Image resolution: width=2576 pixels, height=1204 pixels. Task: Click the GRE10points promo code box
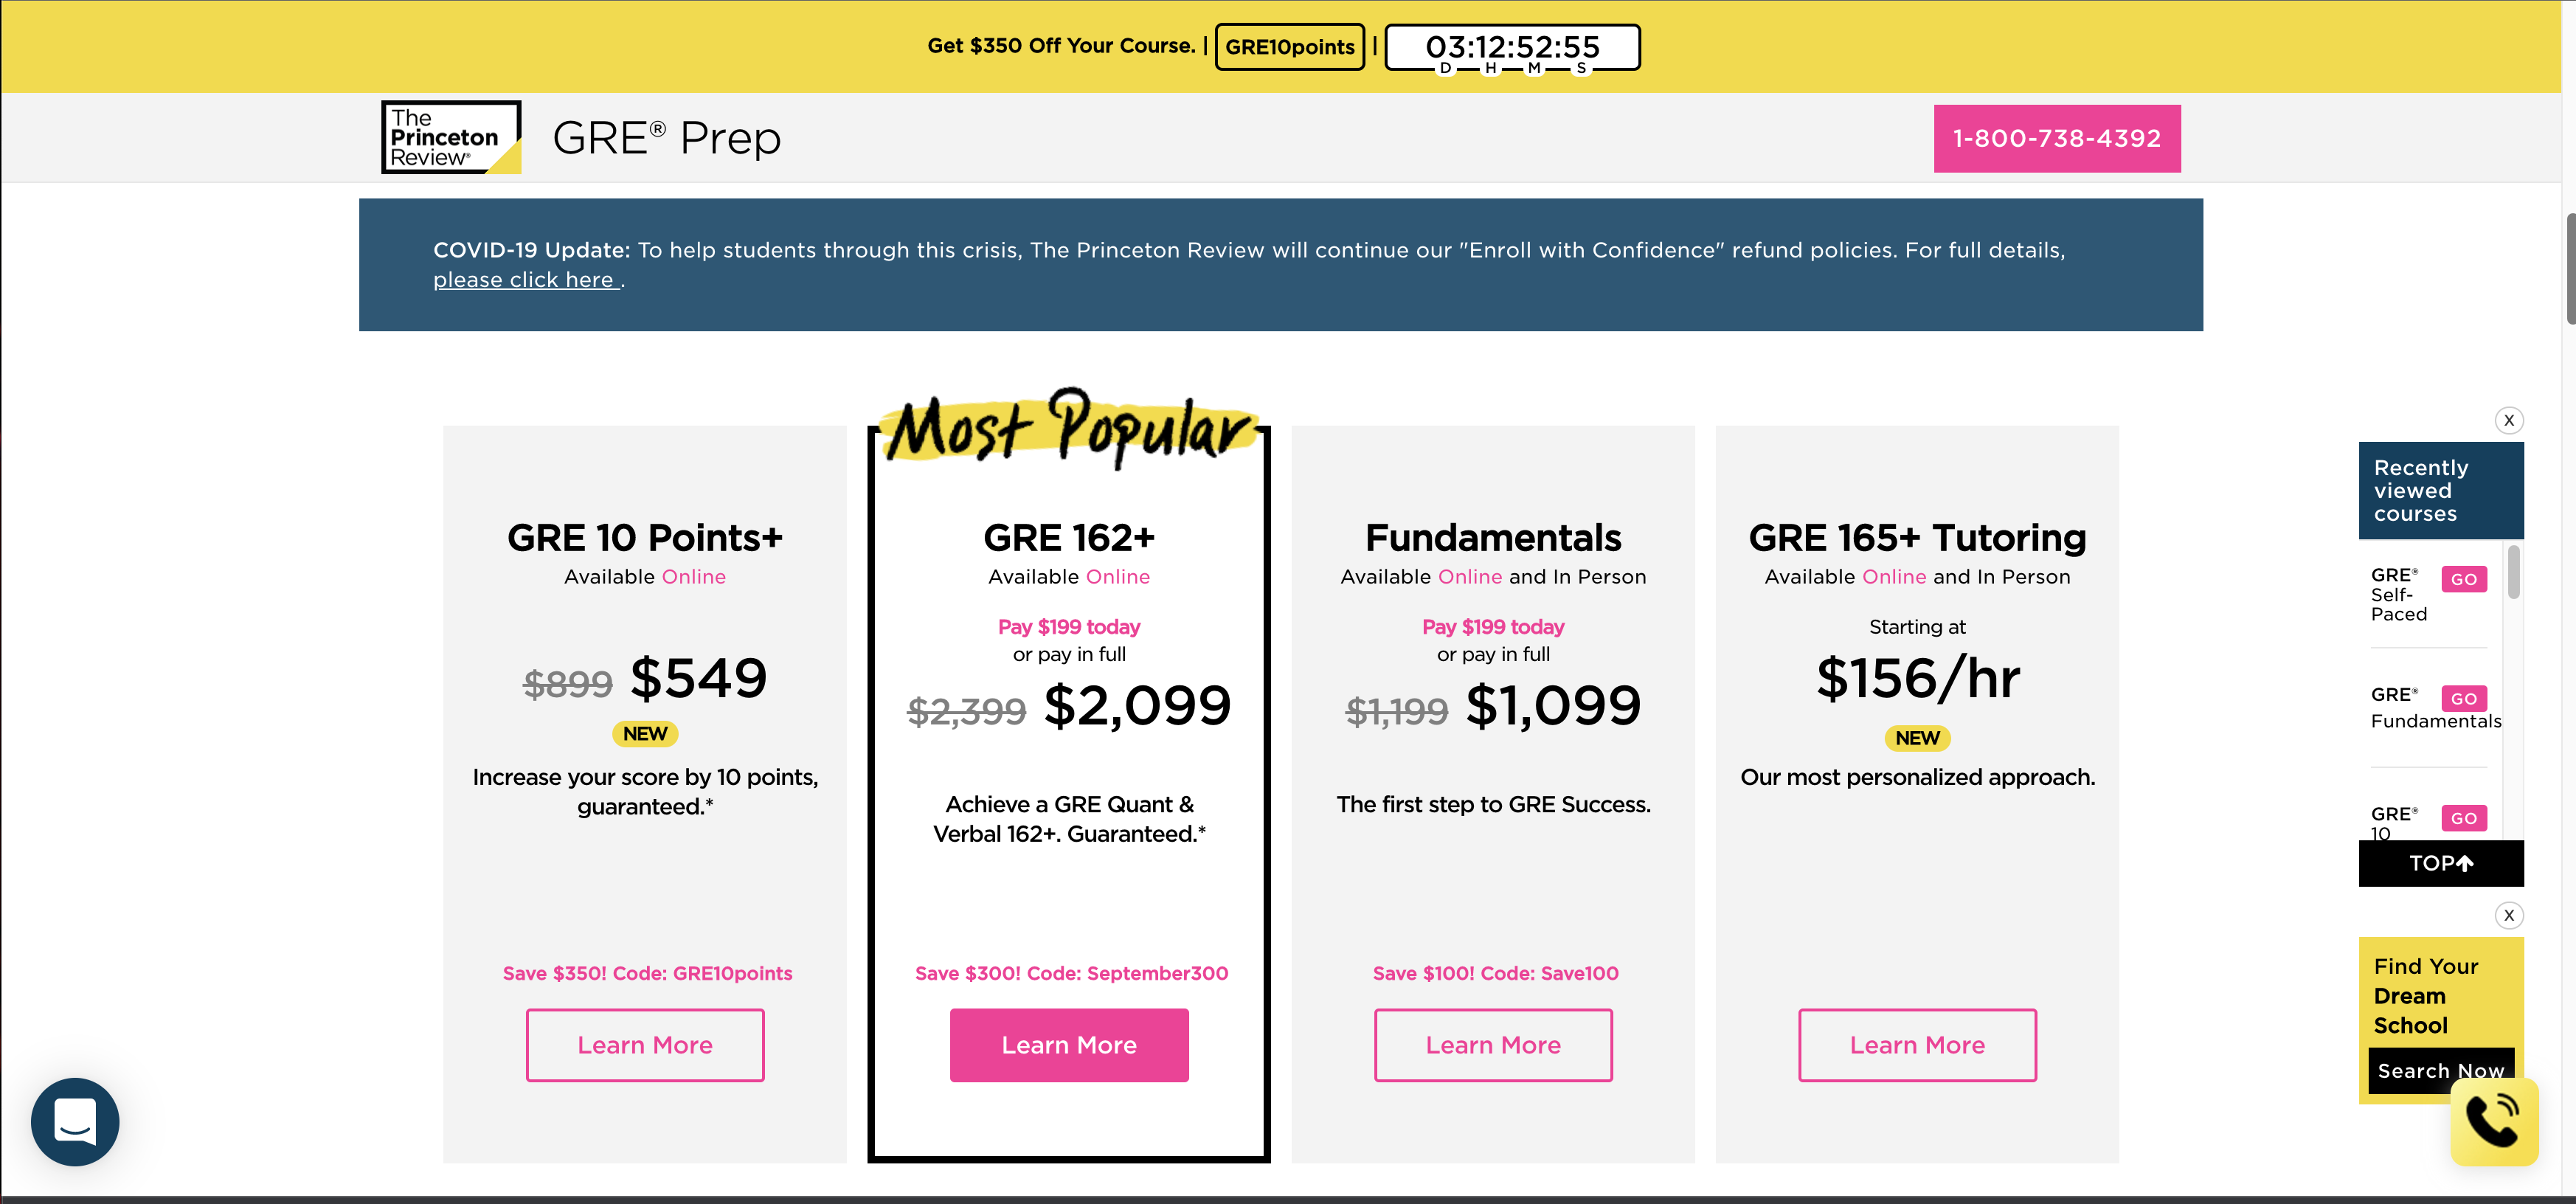(1289, 47)
